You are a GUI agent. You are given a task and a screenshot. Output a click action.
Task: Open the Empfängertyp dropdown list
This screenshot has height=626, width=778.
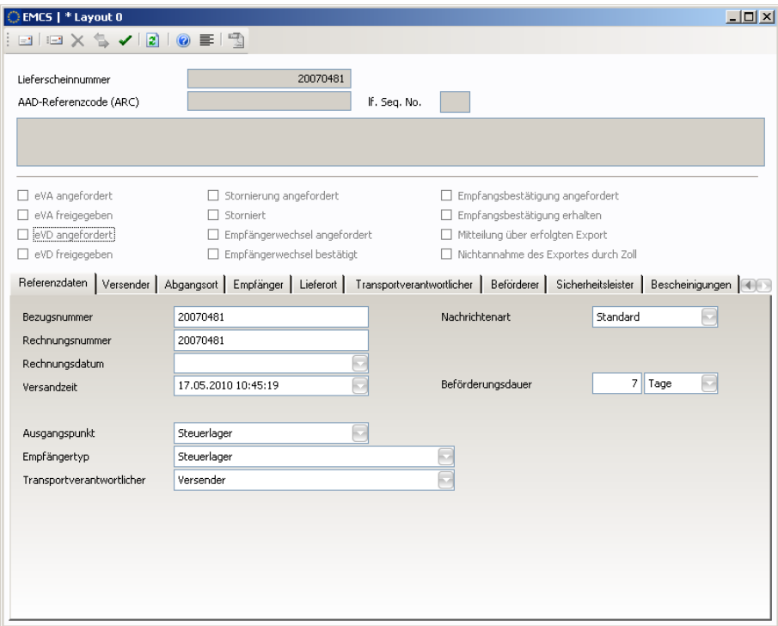pyautogui.click(x=445, y=456)
